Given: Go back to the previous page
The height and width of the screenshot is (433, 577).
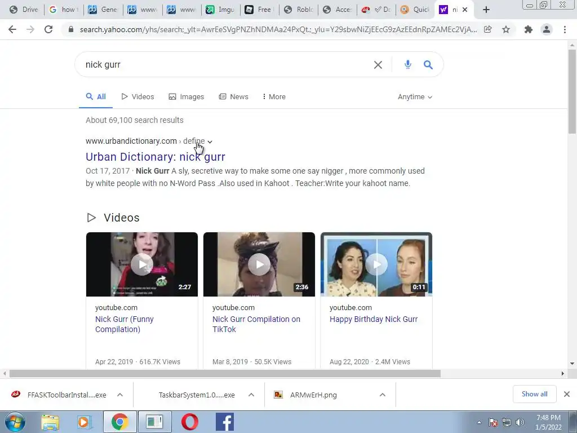Looking at the screenshot, I should [12, 29].
